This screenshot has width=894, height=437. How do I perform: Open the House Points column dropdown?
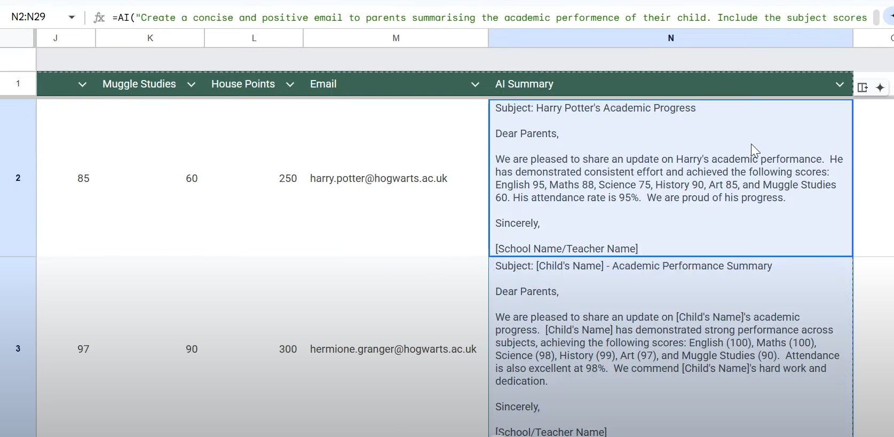pos(290,84)
